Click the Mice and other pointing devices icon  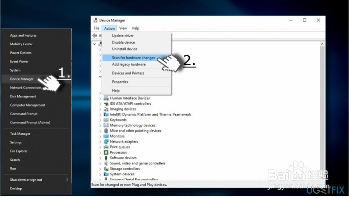(x=106, y=131)
